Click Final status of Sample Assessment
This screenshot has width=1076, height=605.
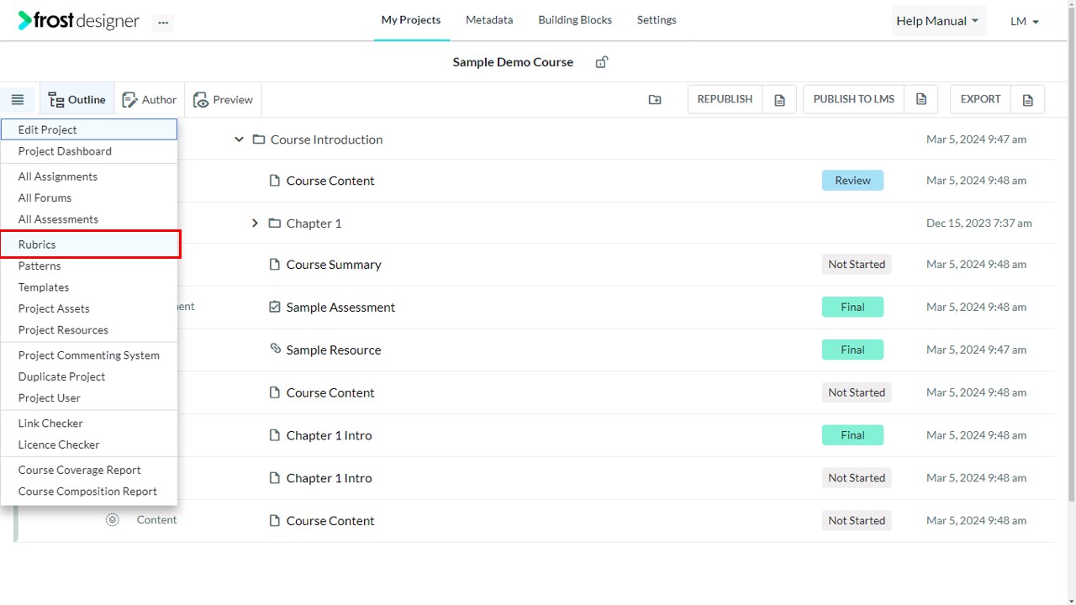[852, 308]
